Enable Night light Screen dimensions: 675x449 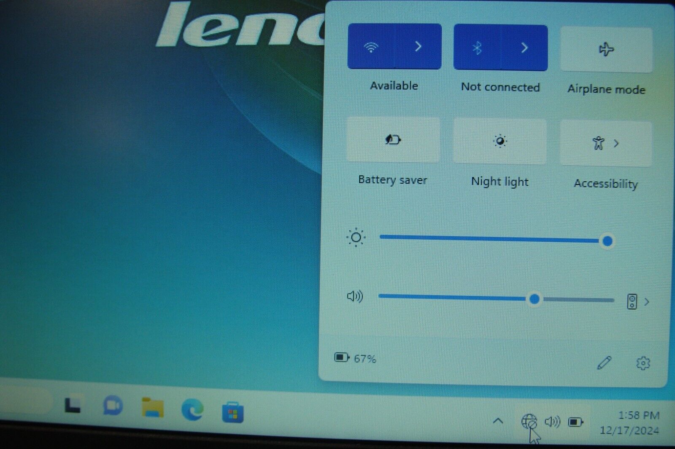[500, 142]
